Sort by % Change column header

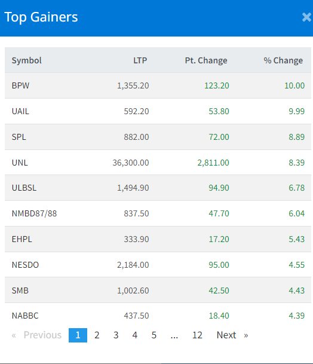tap(283, 60)
